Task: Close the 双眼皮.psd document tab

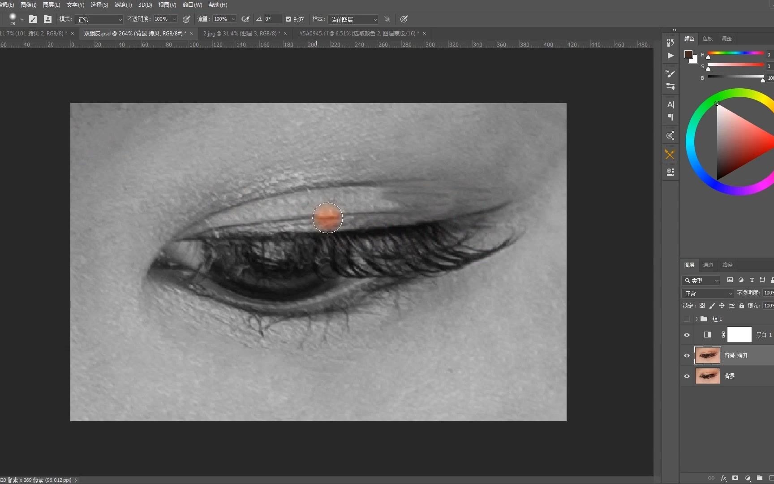Action: 192,34
